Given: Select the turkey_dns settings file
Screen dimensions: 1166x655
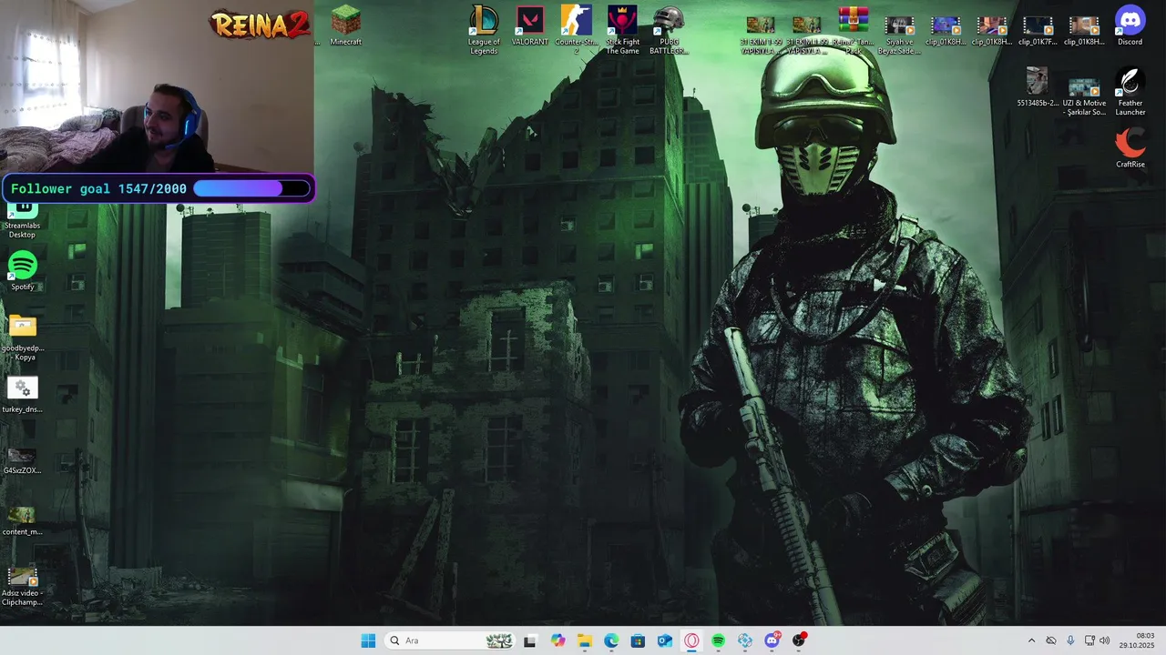Looking at the screenshot, I should 23,394.
